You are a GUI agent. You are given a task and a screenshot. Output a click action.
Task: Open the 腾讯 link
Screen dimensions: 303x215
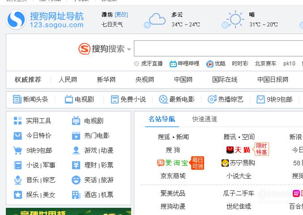230,137
